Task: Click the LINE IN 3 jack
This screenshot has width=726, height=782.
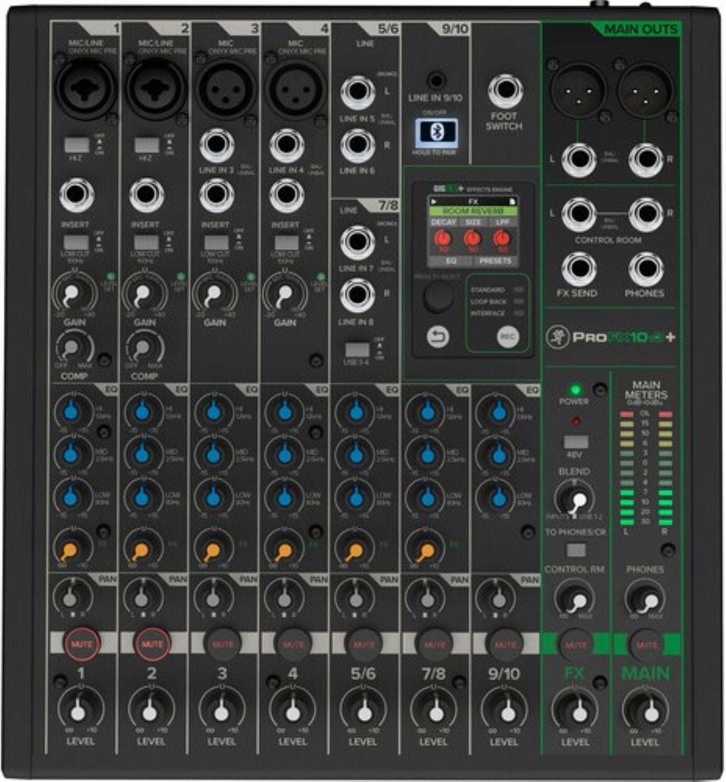Action: click(x=217, y=145)
